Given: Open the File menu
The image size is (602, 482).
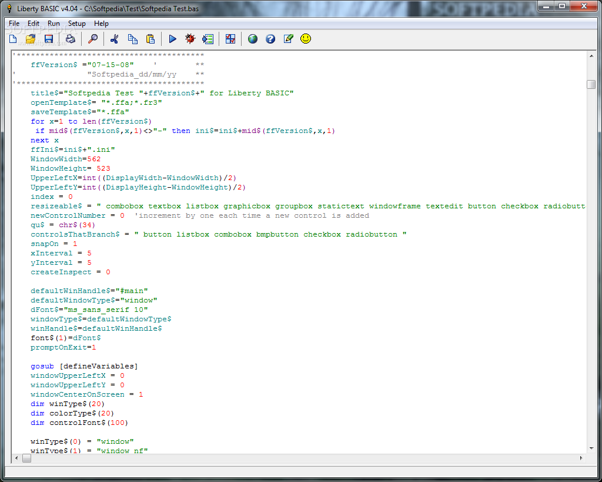Looking at the screenshot, I should [x=14, y=24].
